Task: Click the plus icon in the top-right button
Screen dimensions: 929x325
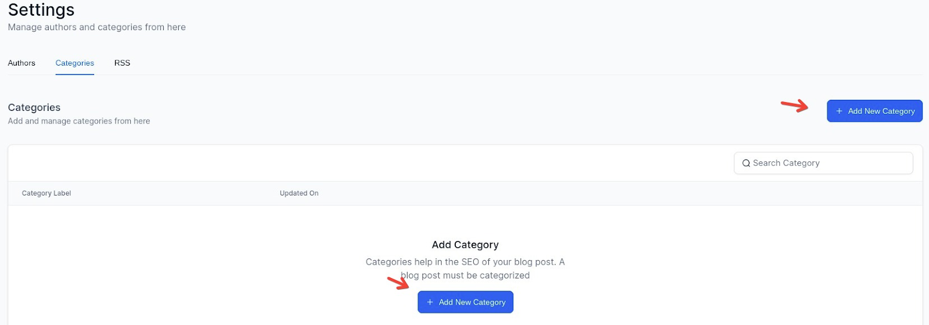Action: pos(839,111)
